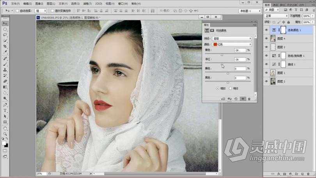Screen dimensions: 316x178
Task: Select the Zoom tool in the toolbox
Action: pyautogui.click(x=5, y=134)
